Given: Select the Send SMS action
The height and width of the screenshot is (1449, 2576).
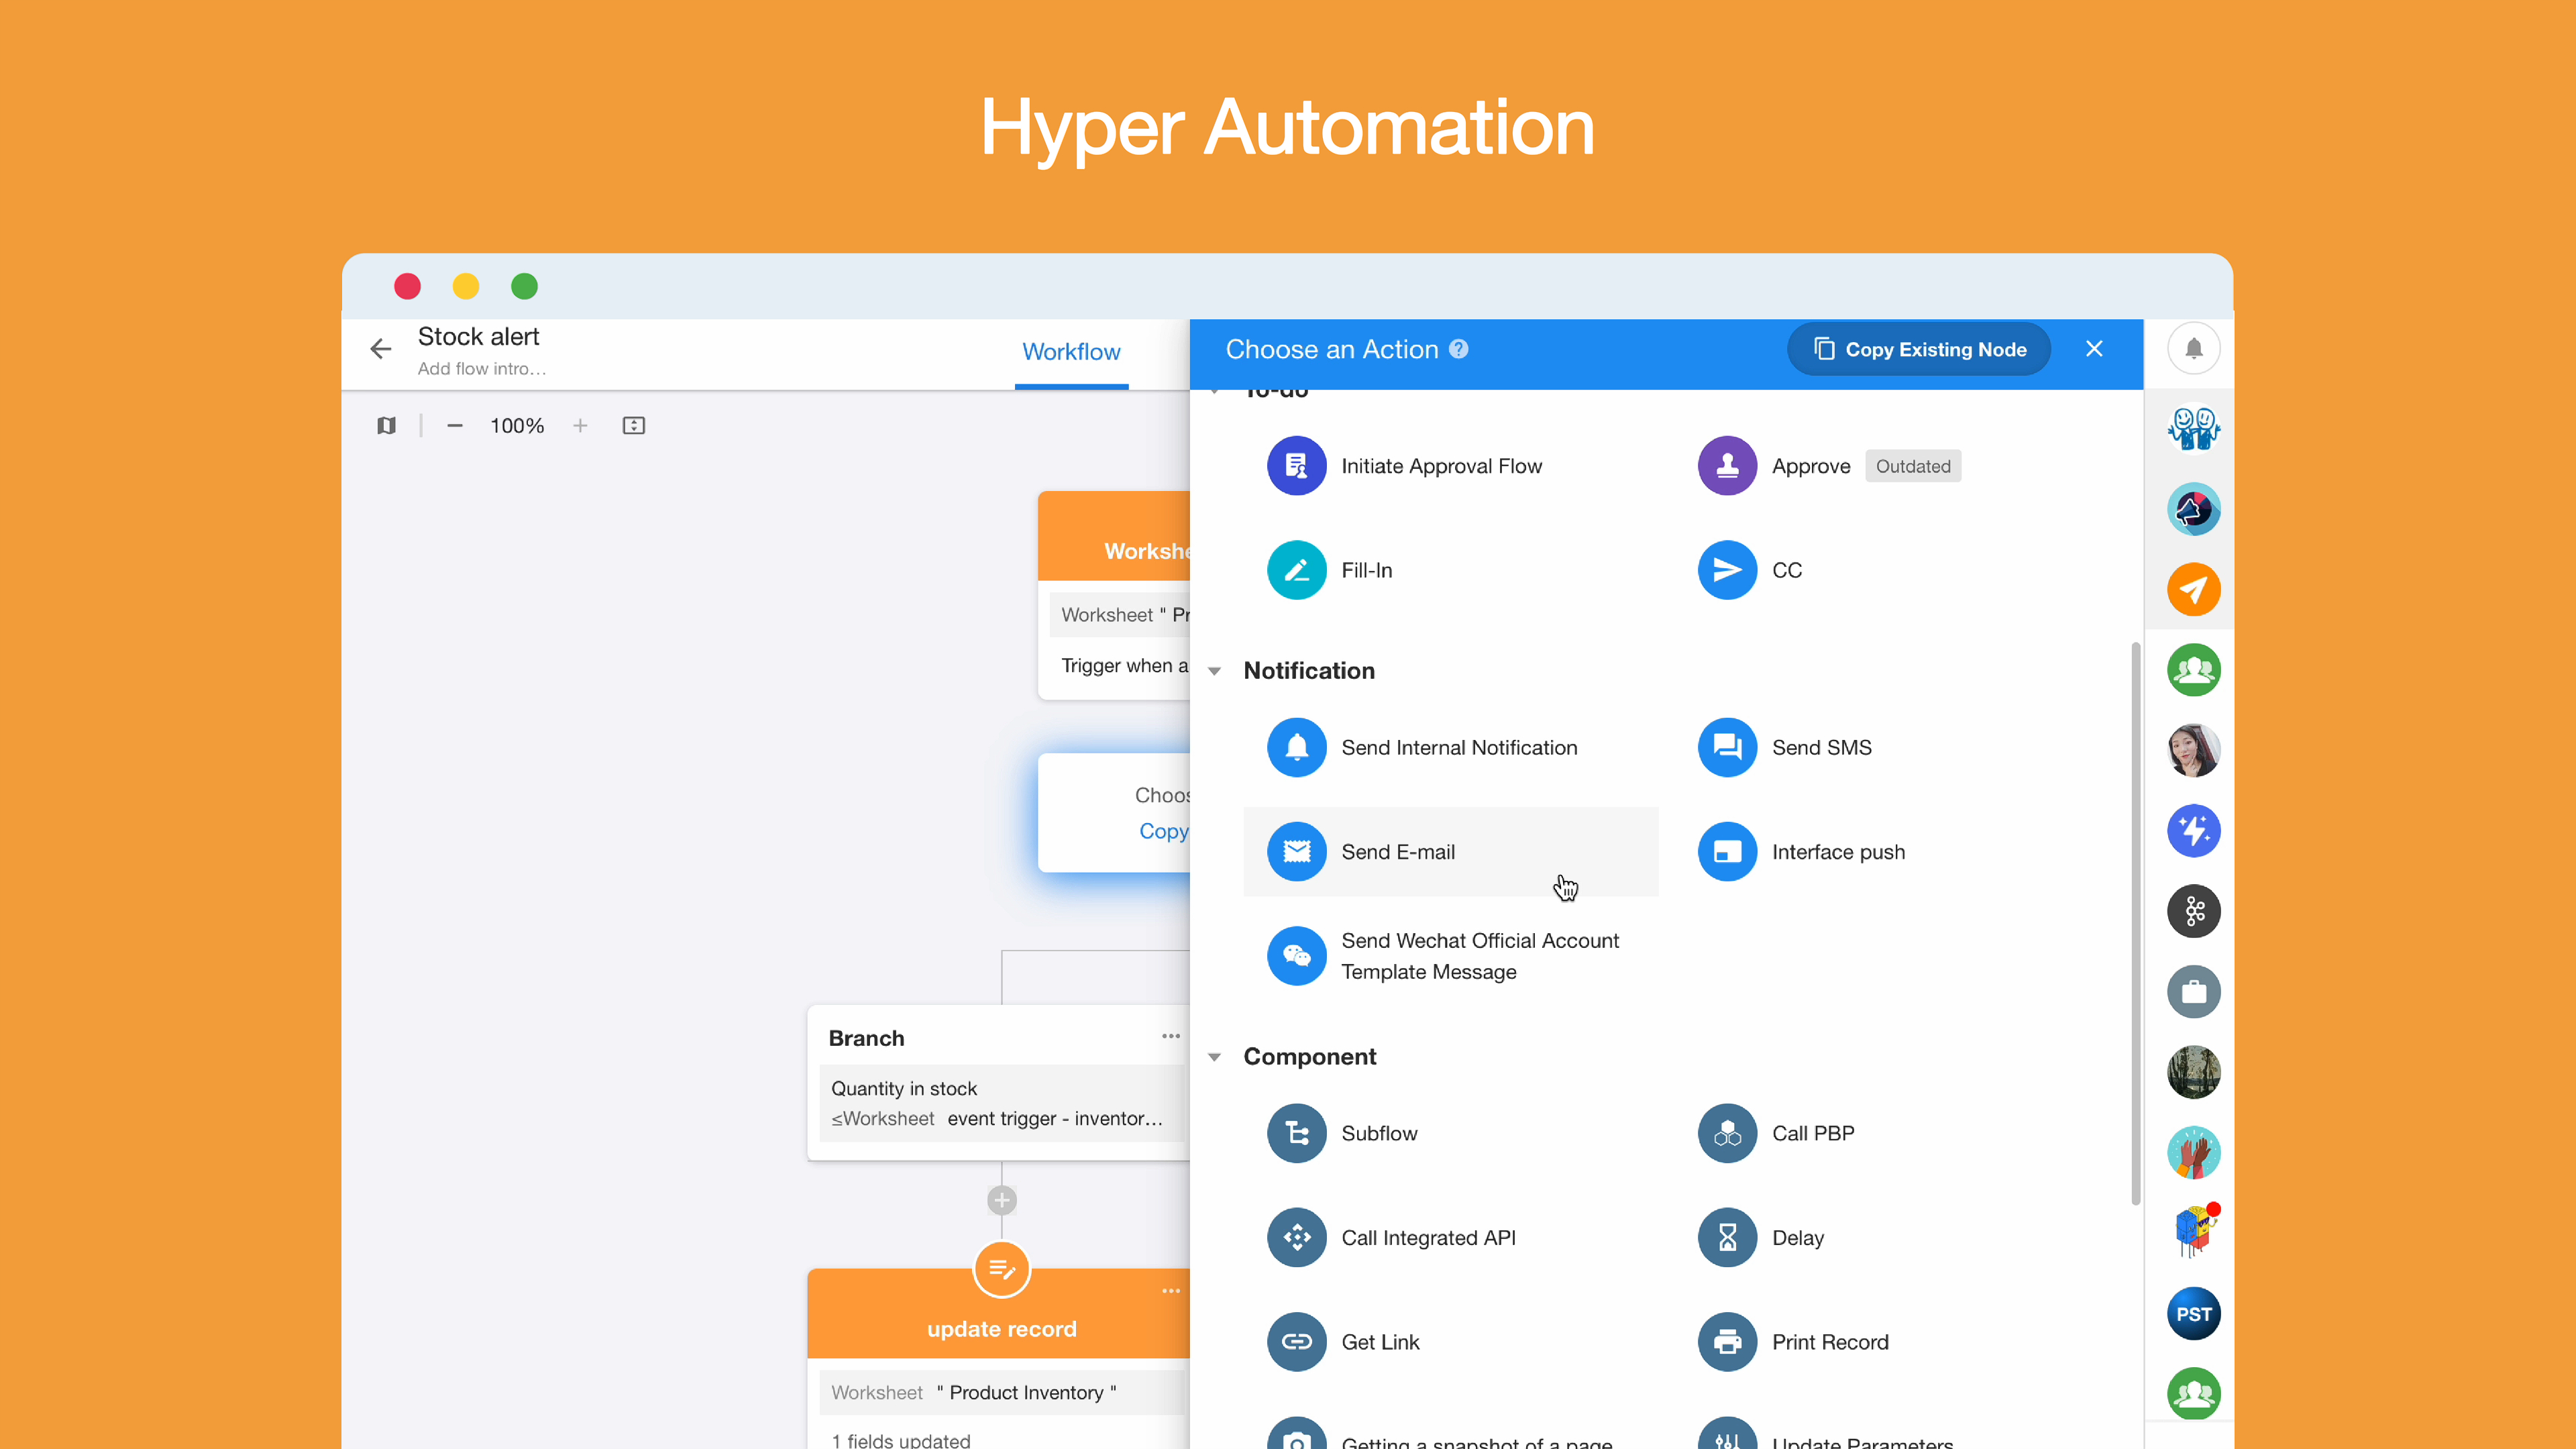Looking at the screenshot, I should (1822, 747).
